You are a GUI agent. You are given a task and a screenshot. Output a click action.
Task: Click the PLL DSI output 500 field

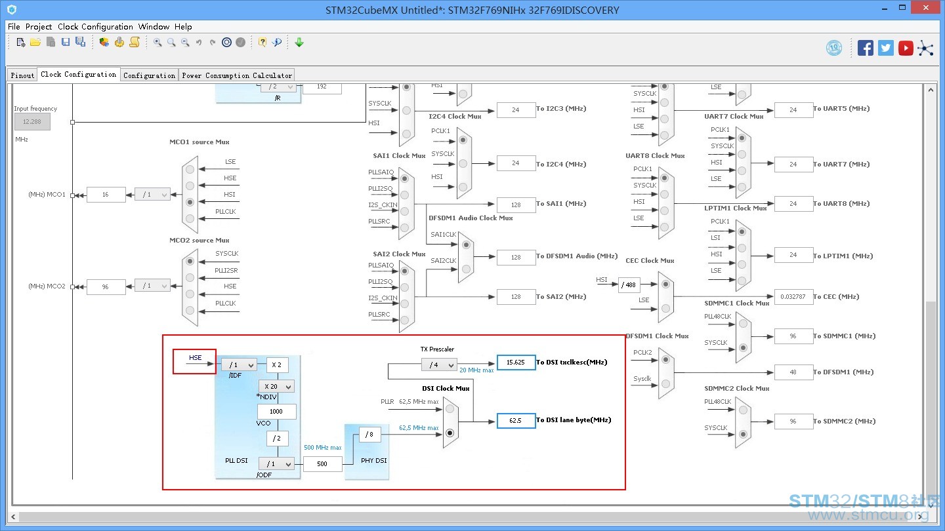click(x=322, y=464)
